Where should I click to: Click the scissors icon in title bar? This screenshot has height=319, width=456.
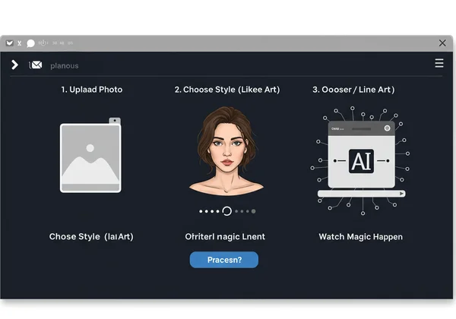(x=19, y=43)
